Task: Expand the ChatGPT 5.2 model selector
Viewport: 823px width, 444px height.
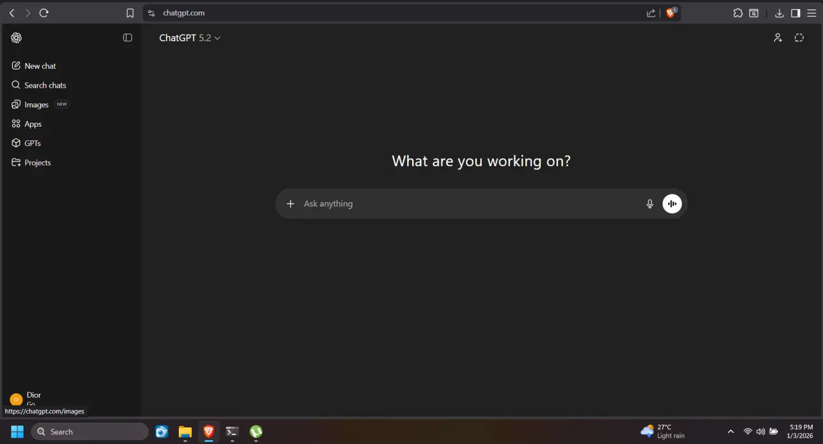Action: point(190,38)
